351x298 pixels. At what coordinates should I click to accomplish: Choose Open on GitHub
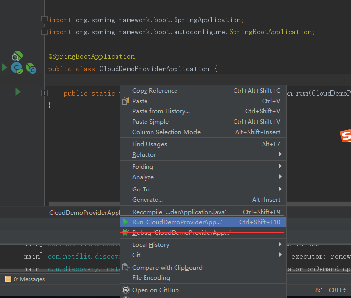pos(203,290)
